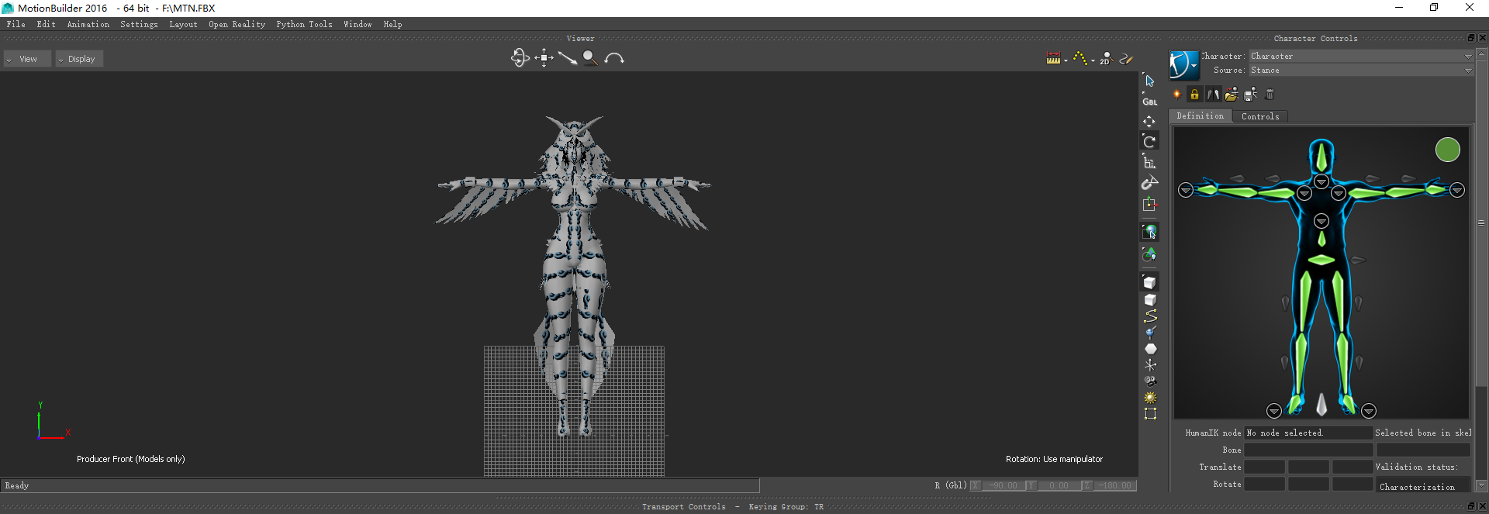This screenshot has height=514, width=1489.
Task: Select the magnifying glass Zoom tool
Action: 590,58
